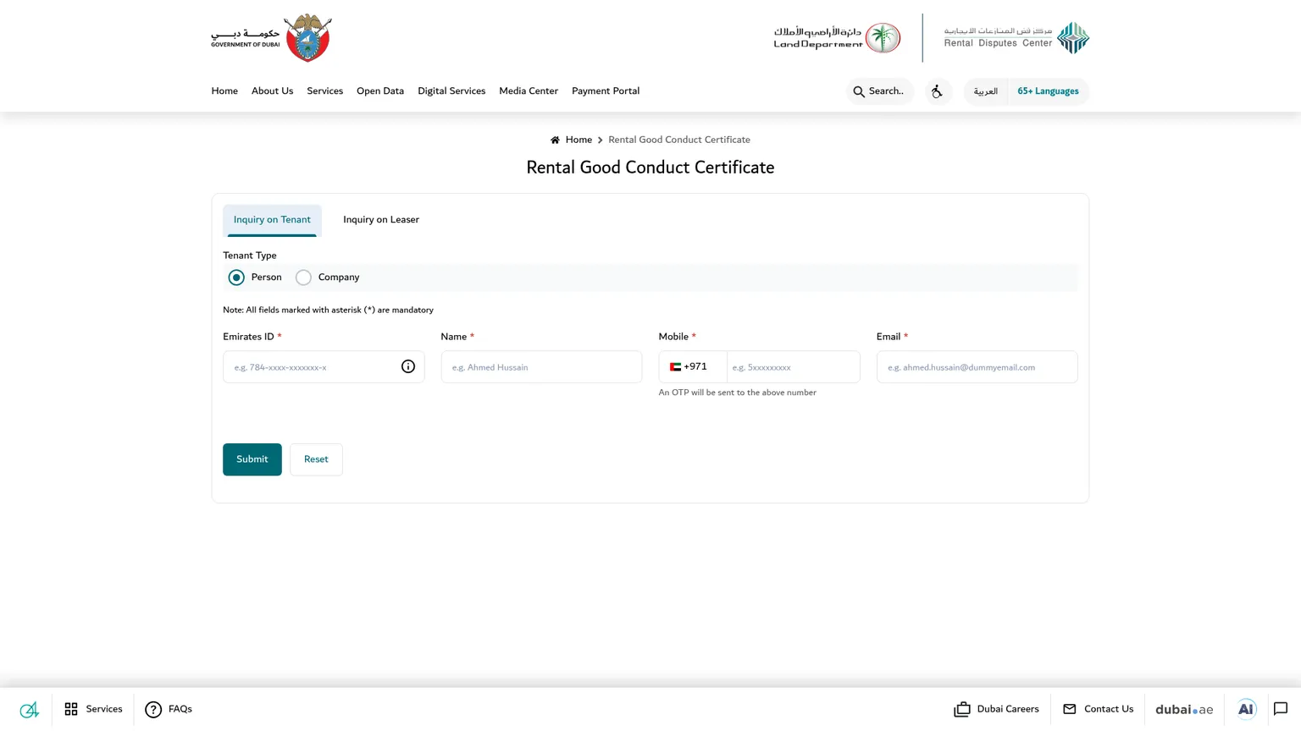The width and height of the screenshot is (1301, 731).
Task: Click the Rental Disputes Center logo
Action: click(1016, 38)
